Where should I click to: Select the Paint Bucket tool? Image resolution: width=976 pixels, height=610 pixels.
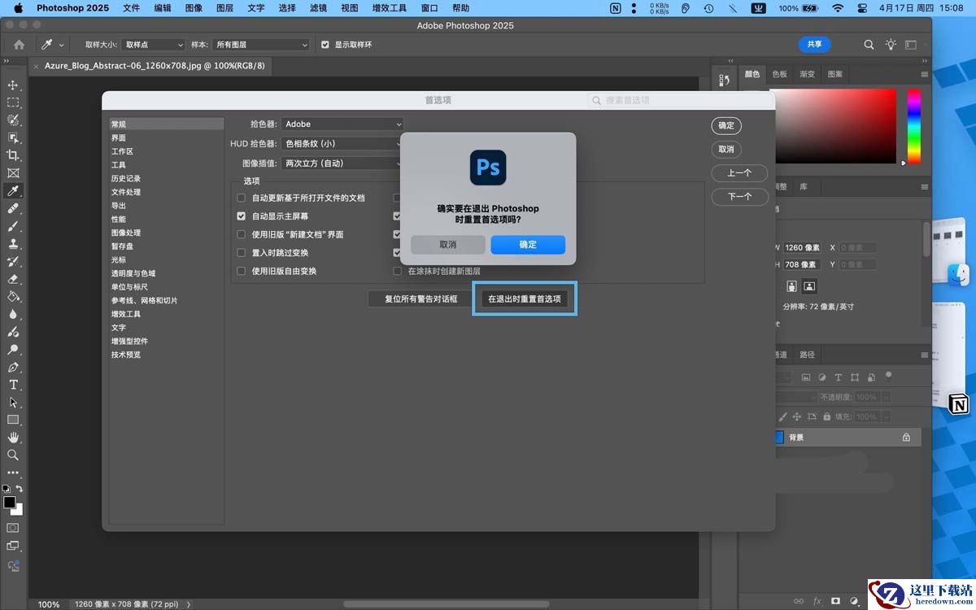tap(13, 297)
